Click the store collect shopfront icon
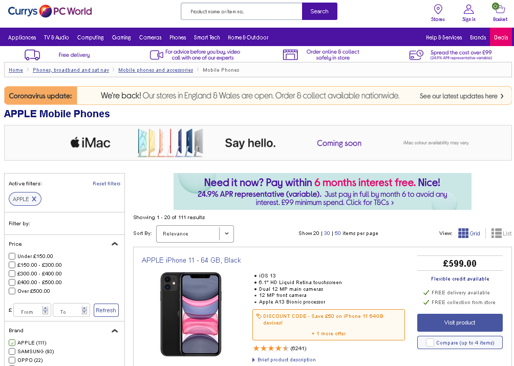The width and height of the screenshot is (514, 366). coord(290,55)
